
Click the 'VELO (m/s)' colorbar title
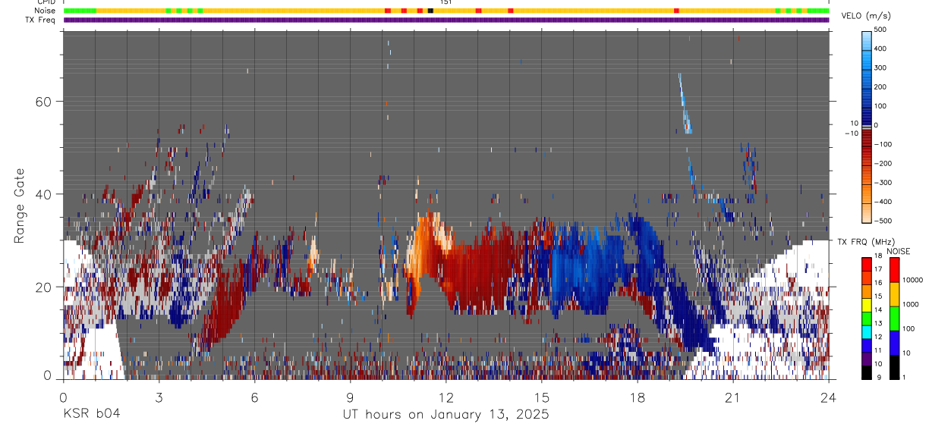coord(867,16)
